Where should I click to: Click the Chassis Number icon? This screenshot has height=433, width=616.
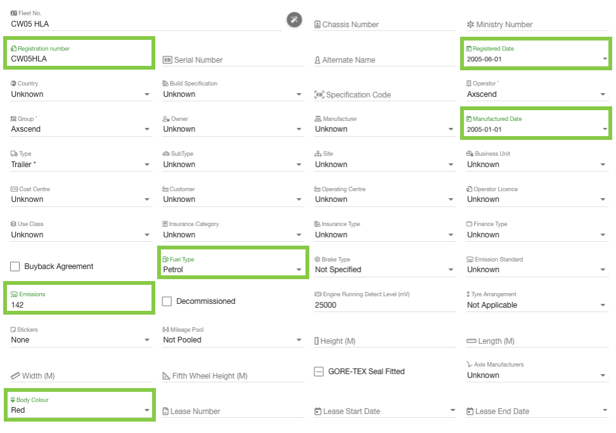[318, 25]
